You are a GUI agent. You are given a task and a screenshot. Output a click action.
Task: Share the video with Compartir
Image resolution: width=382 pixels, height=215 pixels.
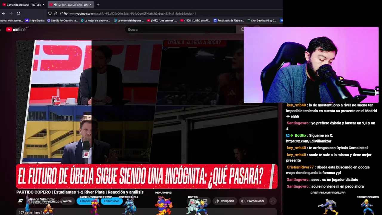(224, 201)
